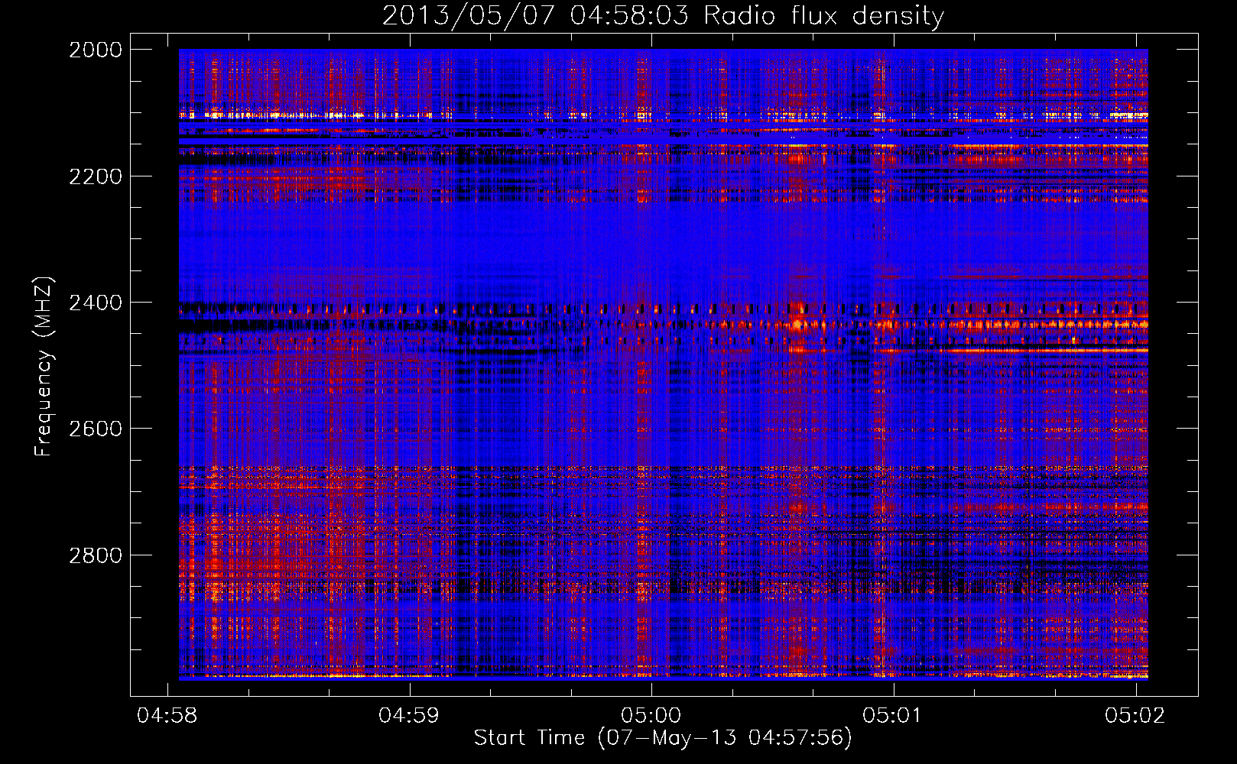Click the 2800 frequency tick label
Viewport: 1237px width, 764px height.
[96, 555]
